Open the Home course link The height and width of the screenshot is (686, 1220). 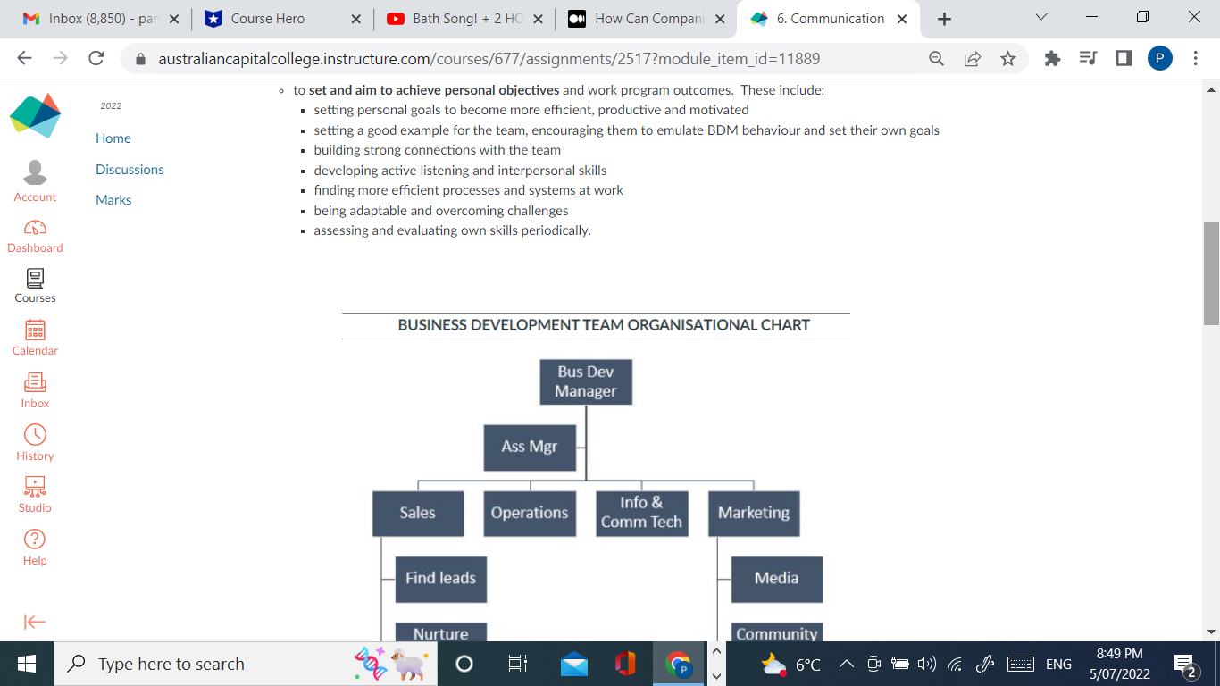(113, 138)
